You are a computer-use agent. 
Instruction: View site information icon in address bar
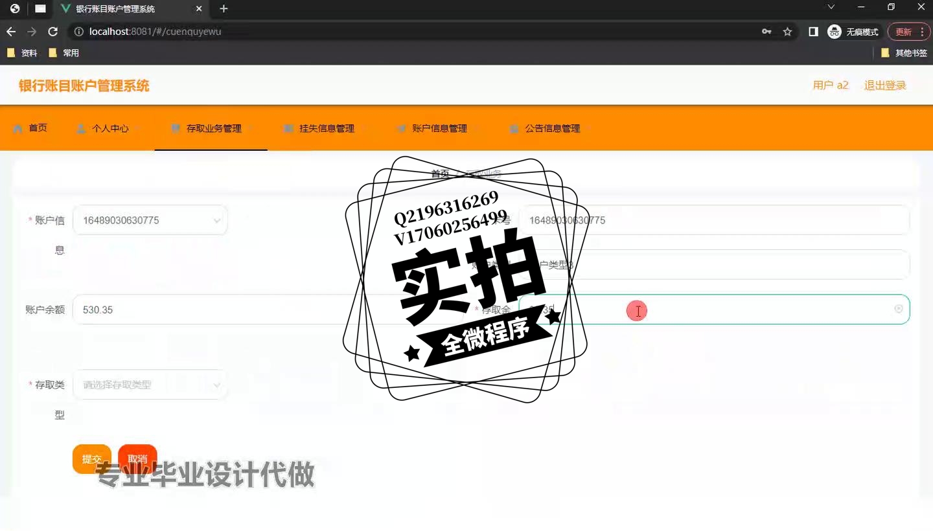[79, 32]
